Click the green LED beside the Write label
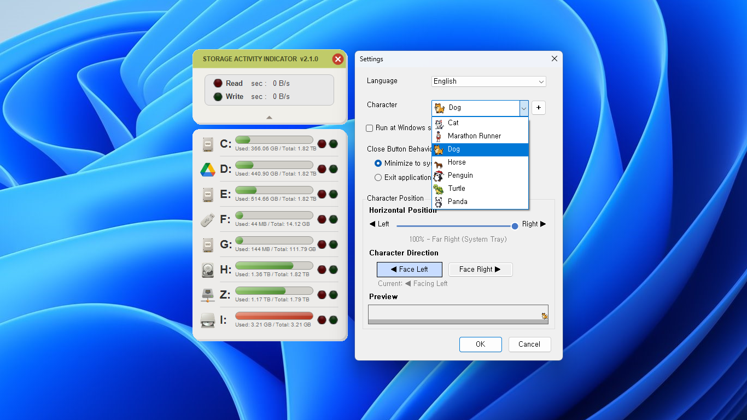The image size is (747, 420). click(218, 96)
